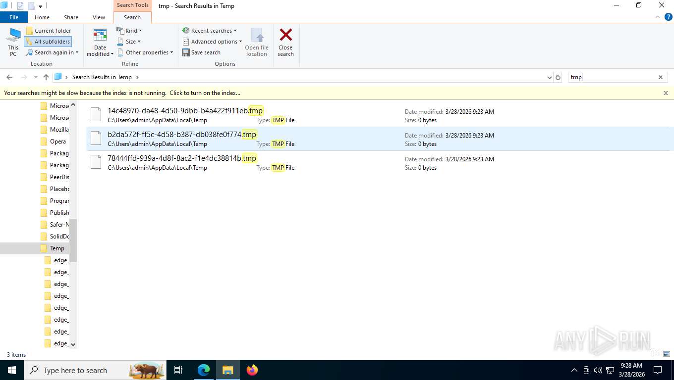
Task: Switch to details view layout icon
Action: point(656,354)
